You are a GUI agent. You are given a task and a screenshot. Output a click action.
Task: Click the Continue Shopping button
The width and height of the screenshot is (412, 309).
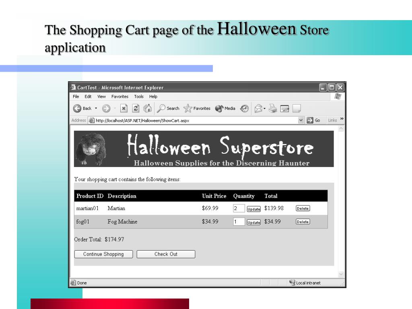tap(103, 254)
